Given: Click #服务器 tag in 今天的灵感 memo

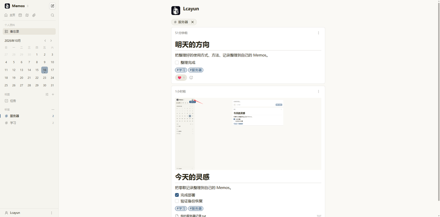Looking at the screenshot, I should pyautogui.click(x=196, y=208).
